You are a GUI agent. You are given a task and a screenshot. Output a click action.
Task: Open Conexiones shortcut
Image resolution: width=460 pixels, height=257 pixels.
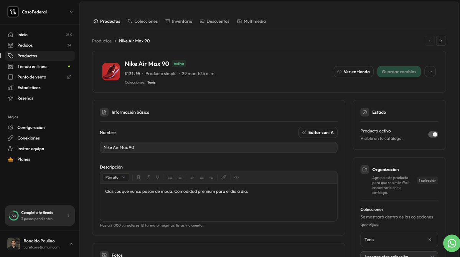point(40,138)
